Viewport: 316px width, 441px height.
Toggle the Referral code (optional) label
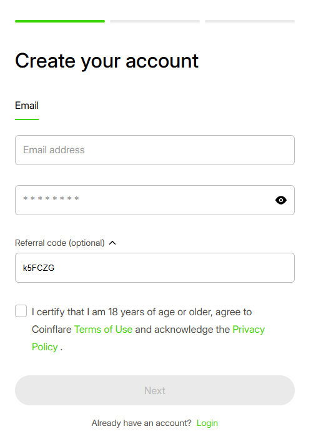pos(60,243)
